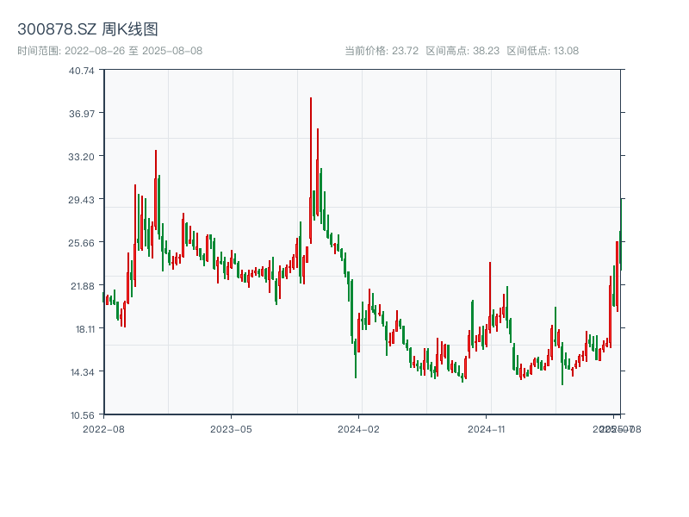Click the 21.88 y-axis label

click(x=82, y=286)
